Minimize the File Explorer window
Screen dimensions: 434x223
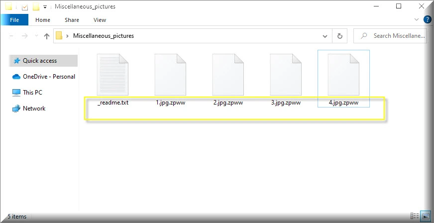(x=376, y=6)
